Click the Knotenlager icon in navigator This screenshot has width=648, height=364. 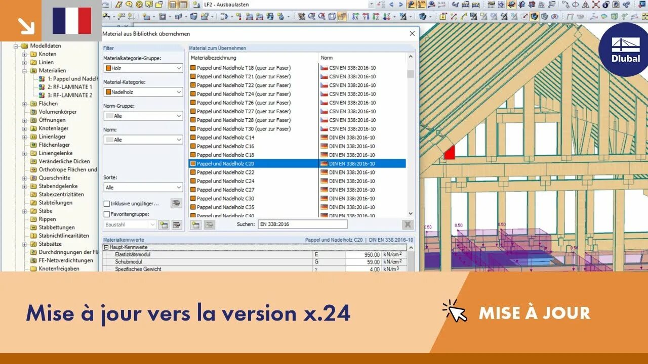tap(33, 128)
